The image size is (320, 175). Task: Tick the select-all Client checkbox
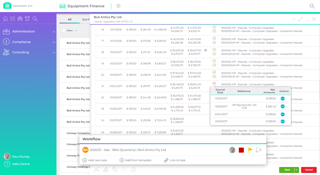click(64, 30)
